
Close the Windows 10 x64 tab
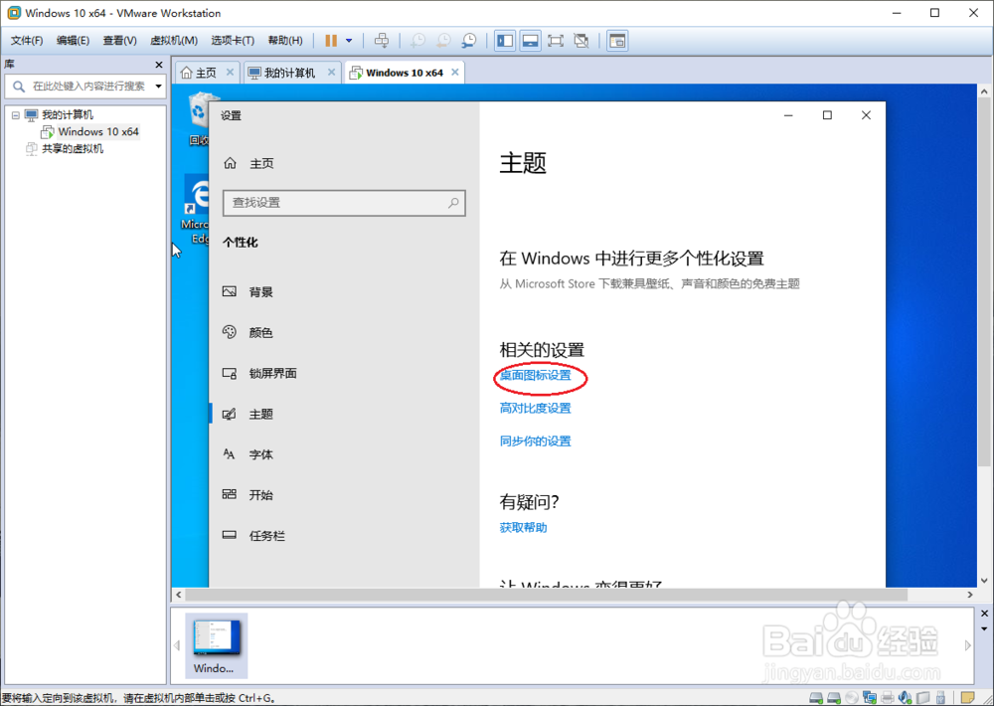coord(455,73)
